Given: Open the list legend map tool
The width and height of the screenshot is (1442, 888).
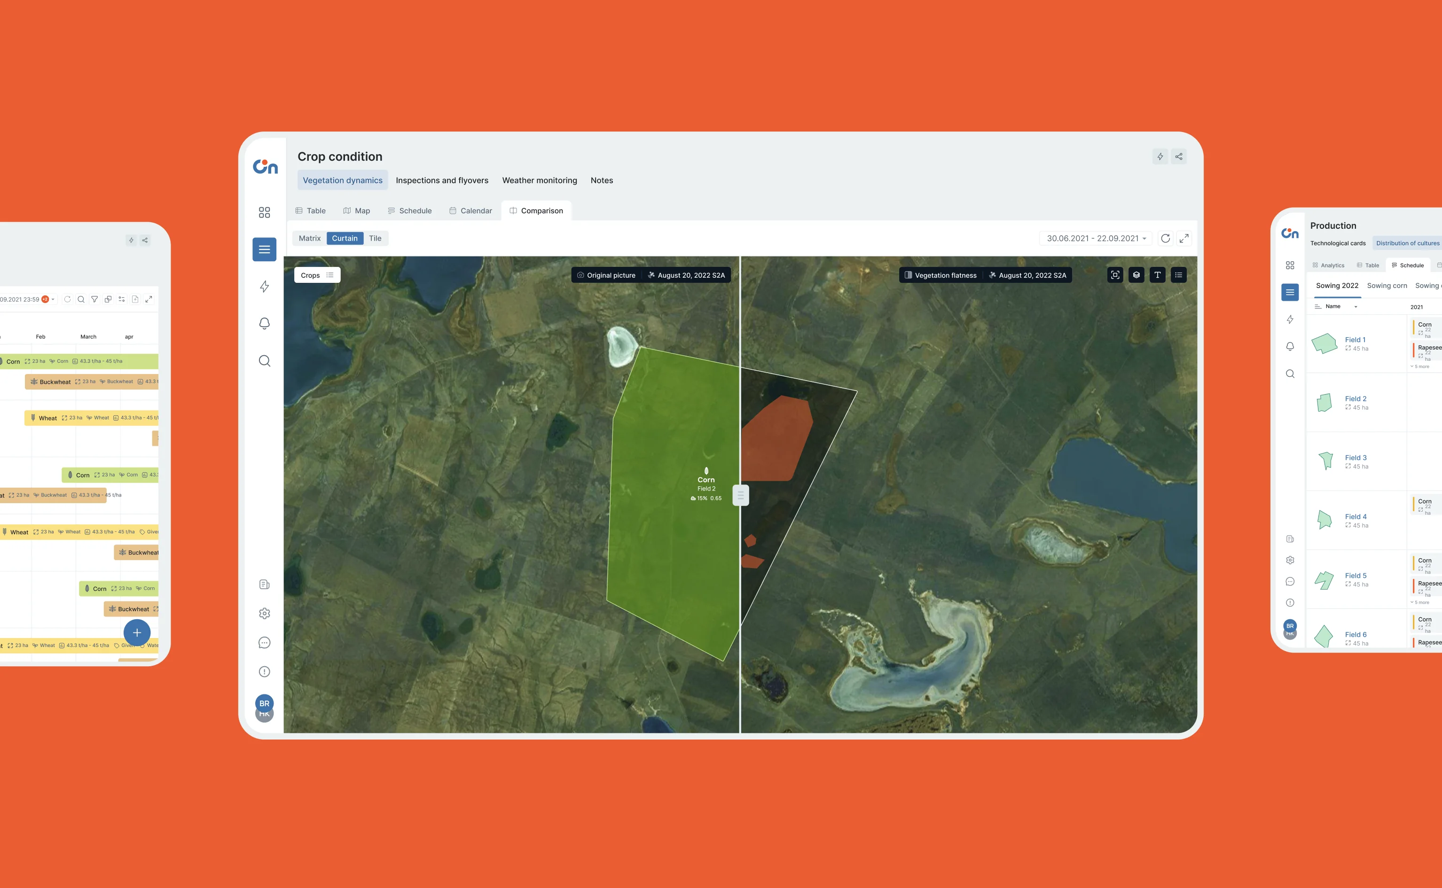Looking at the screenshot, I should 1178,275.
